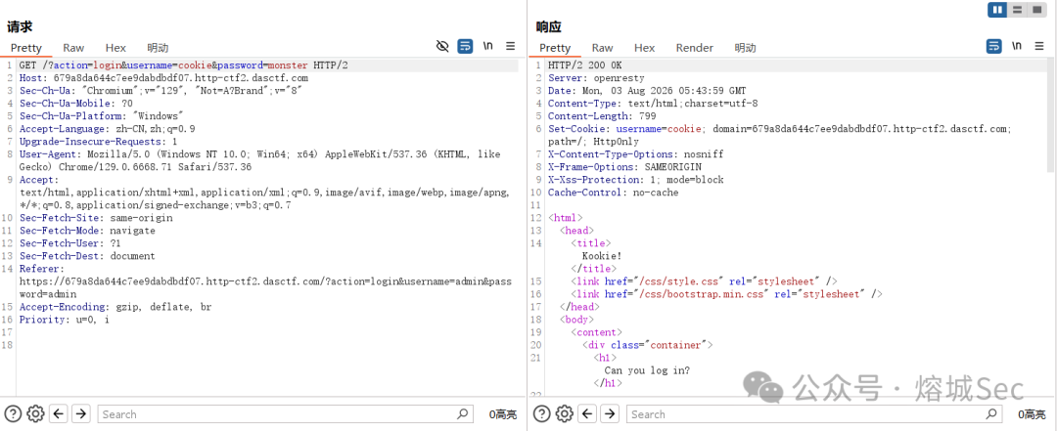Open request search help icon
This screenshot has height=431, width=1057.
[13, 413]
